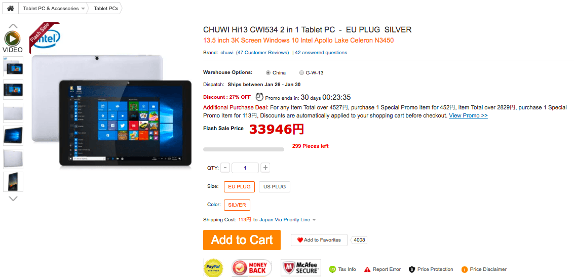The height and width of the screenshot is (277, 574).
Task: Click the Report Error warning icon
Action: tap(367, 269)
